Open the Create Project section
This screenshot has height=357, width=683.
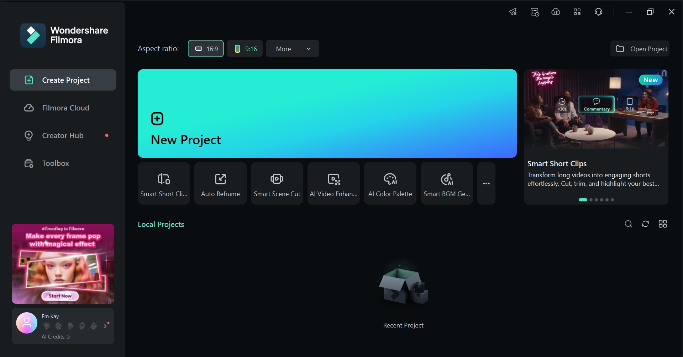coord(63,80)
